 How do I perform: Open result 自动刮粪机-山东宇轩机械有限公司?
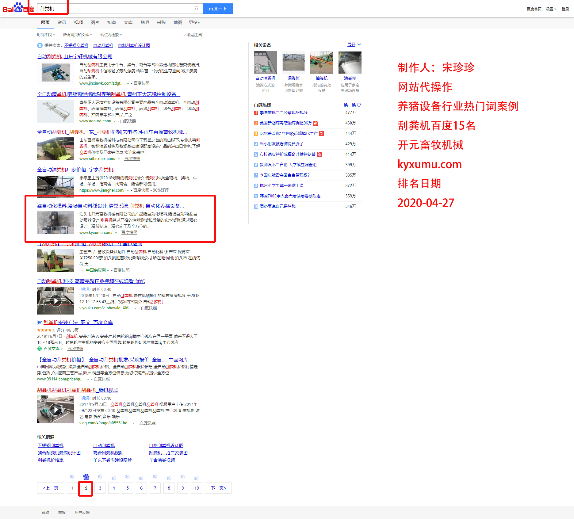[75, 56]
